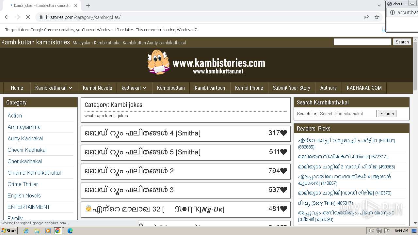Click the heart icon beside 511
418x235 pixels.
(283, 152)
